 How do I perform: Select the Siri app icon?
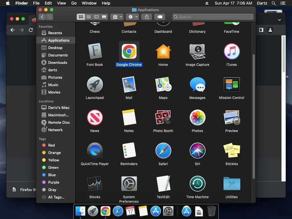(x=197, y=151)
